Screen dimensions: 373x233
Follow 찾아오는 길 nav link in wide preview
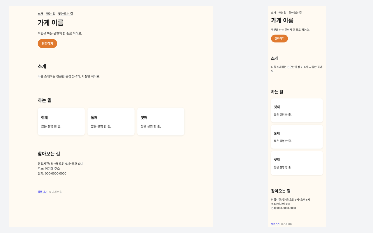click(x=66, y=14)
